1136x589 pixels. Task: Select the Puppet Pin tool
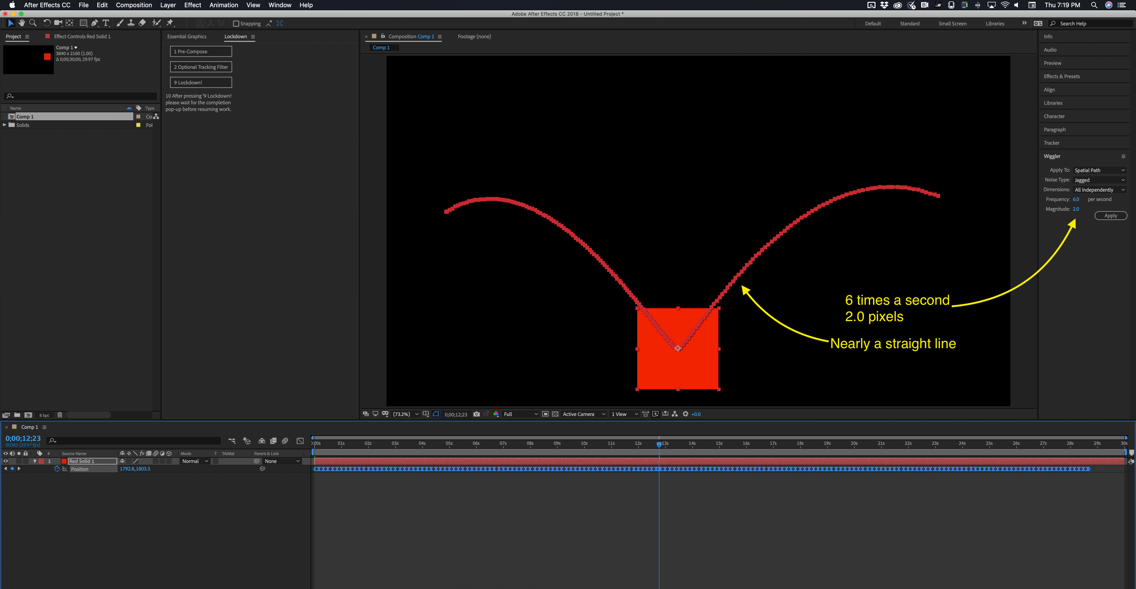170,23
